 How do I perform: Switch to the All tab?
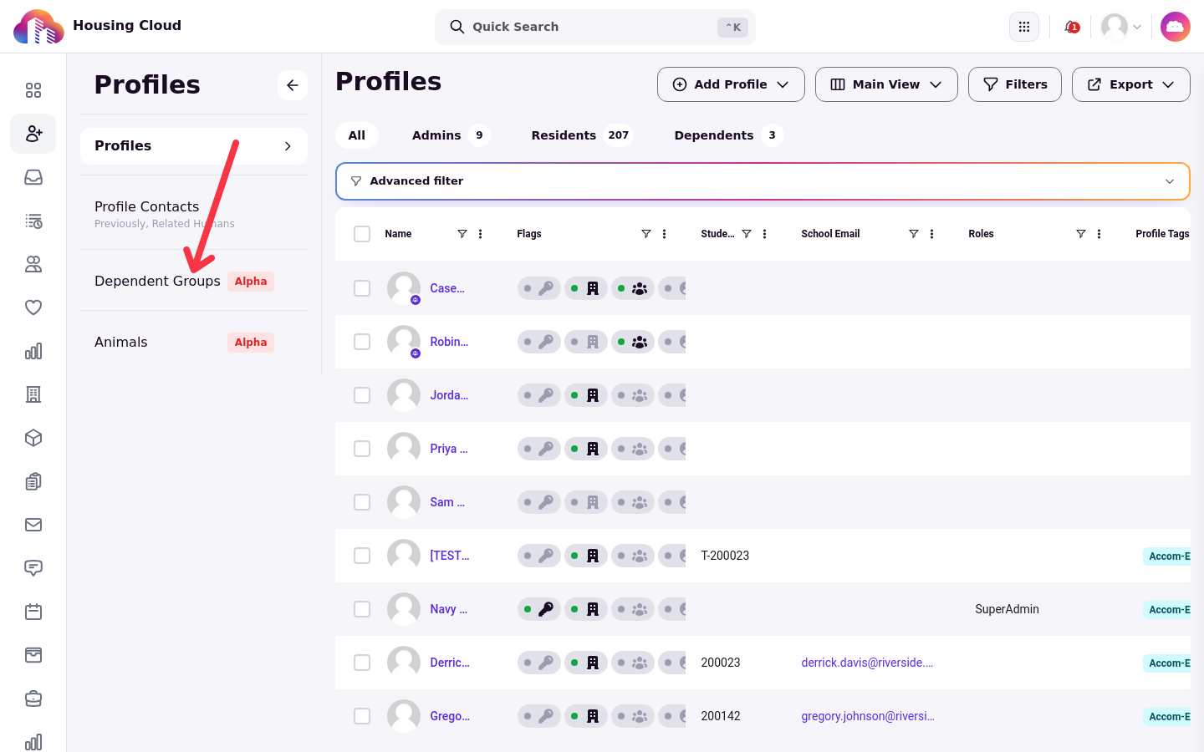tap(357, 135)
